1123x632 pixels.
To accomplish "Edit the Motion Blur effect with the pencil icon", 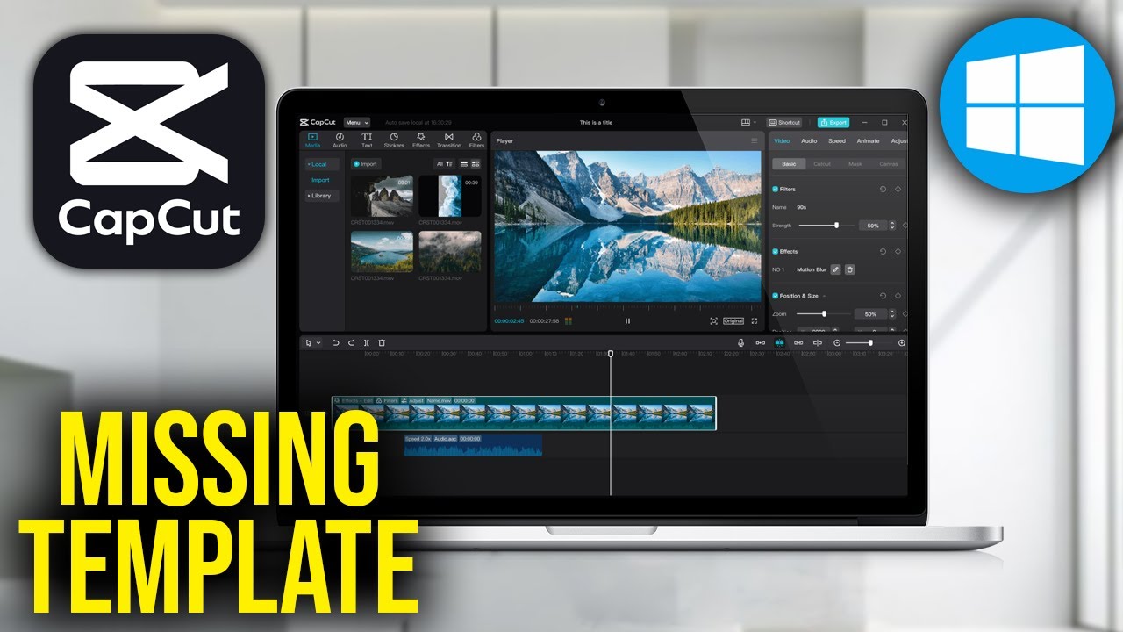I will (x=835, y=269).
